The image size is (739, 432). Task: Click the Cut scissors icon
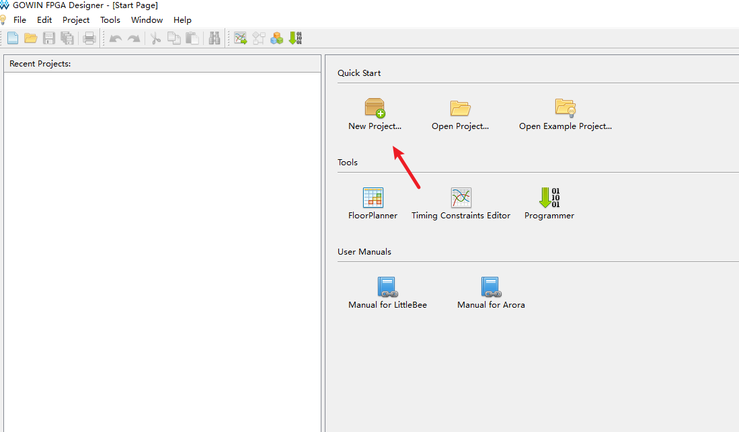click(x=155, y=38)
